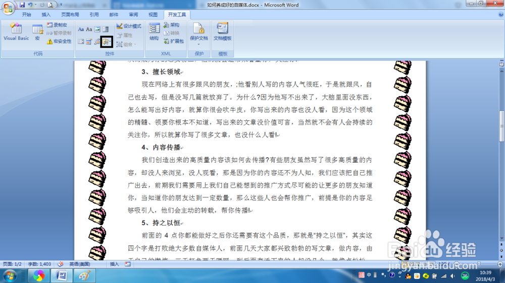Click 暂停录制 pause recording

click(59, 33)
